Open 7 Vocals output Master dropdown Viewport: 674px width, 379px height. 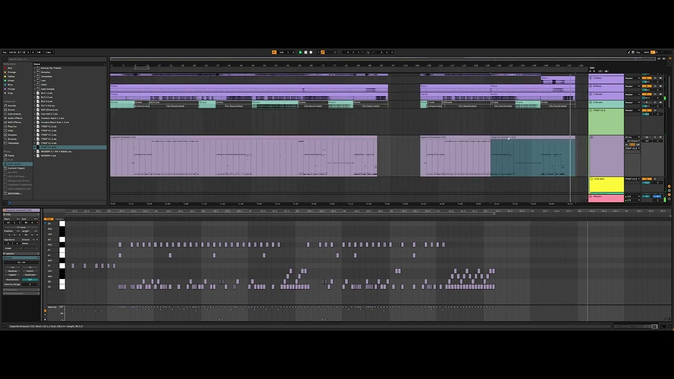[632, 94]
